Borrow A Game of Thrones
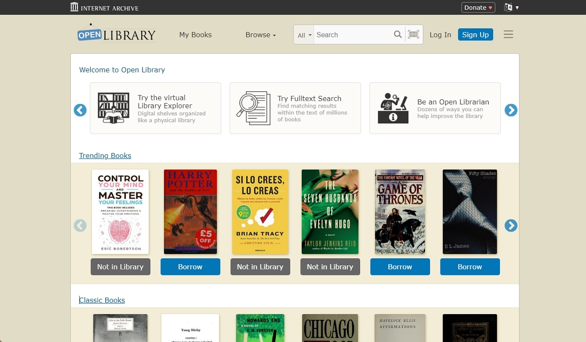The height and width of the screenshot is (342, 586). click(400, 267)
